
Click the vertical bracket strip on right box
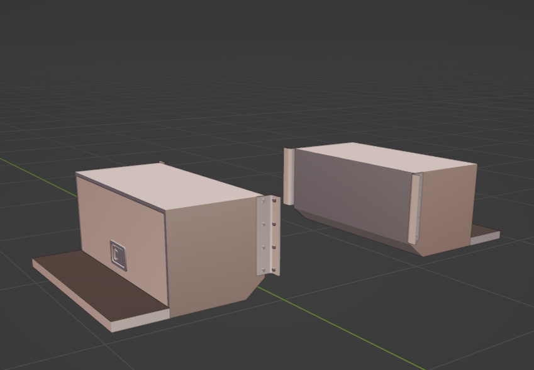coord(415,208)
